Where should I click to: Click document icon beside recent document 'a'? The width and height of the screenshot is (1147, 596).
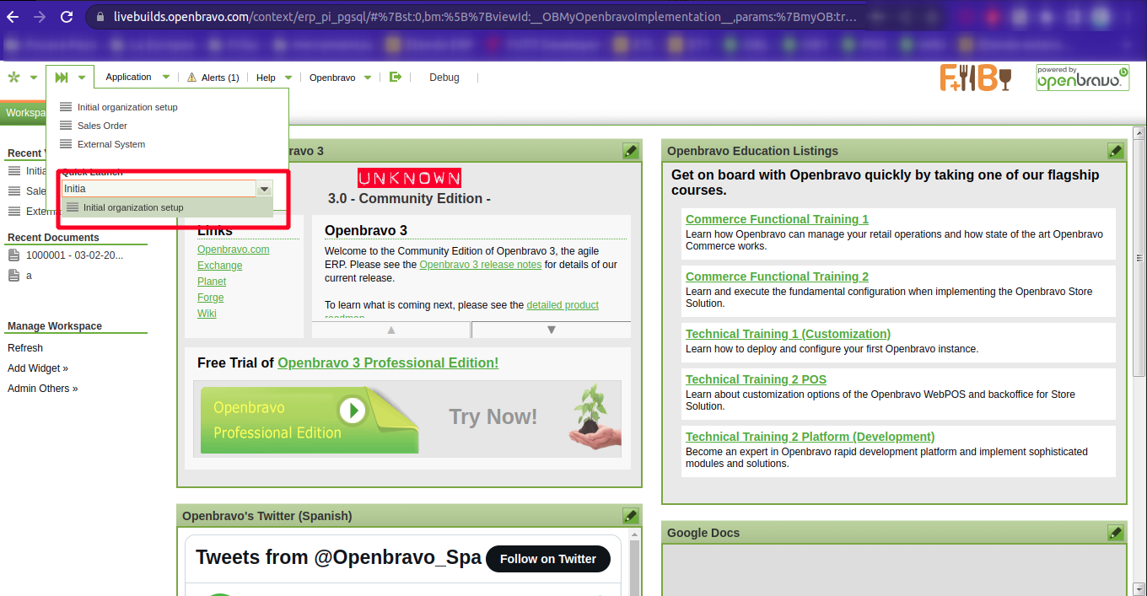(13, 276)
